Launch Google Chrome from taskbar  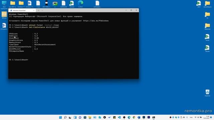coord(134,117)
